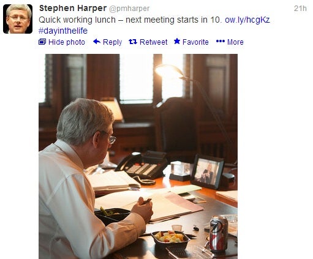The image size is (313, 259).
Task: Open the More options dropdown label
Action: pyautogui.click(x=235, y=42)
